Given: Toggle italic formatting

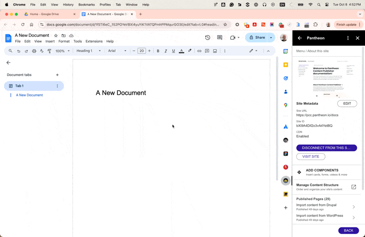Looking at the screenshot, I should 166,51.
